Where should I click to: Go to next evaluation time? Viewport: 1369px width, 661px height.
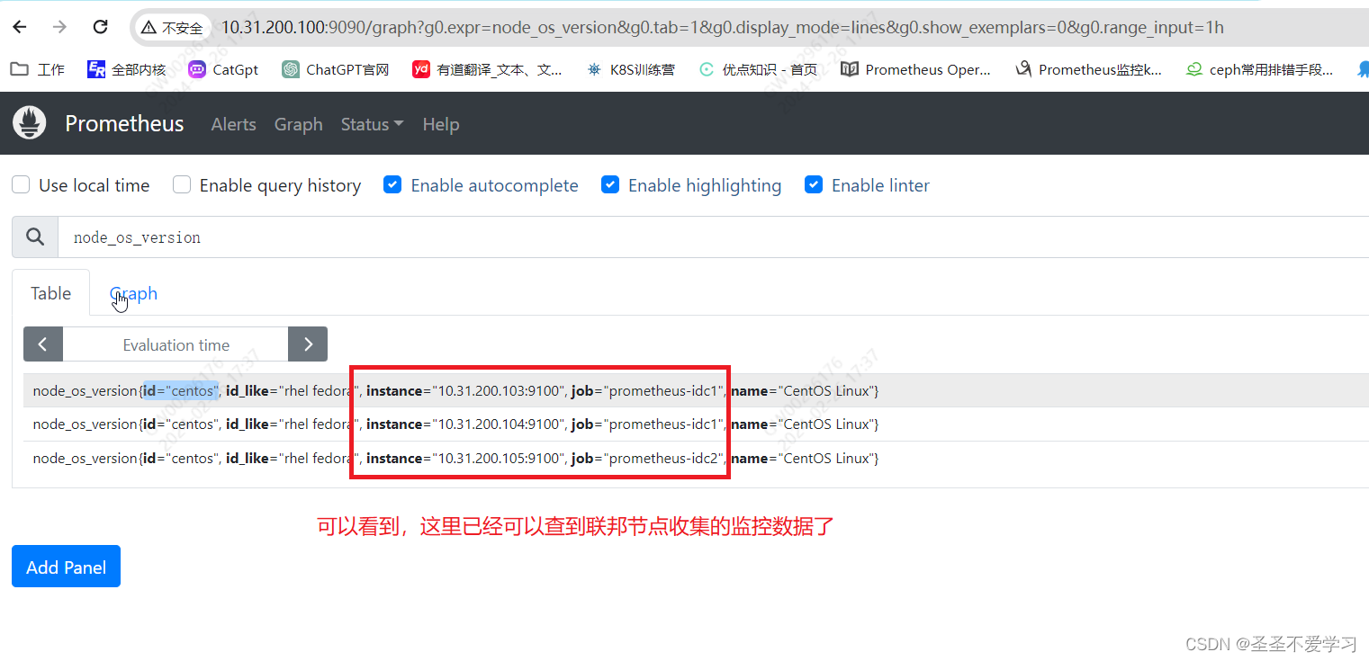[308, 344]
